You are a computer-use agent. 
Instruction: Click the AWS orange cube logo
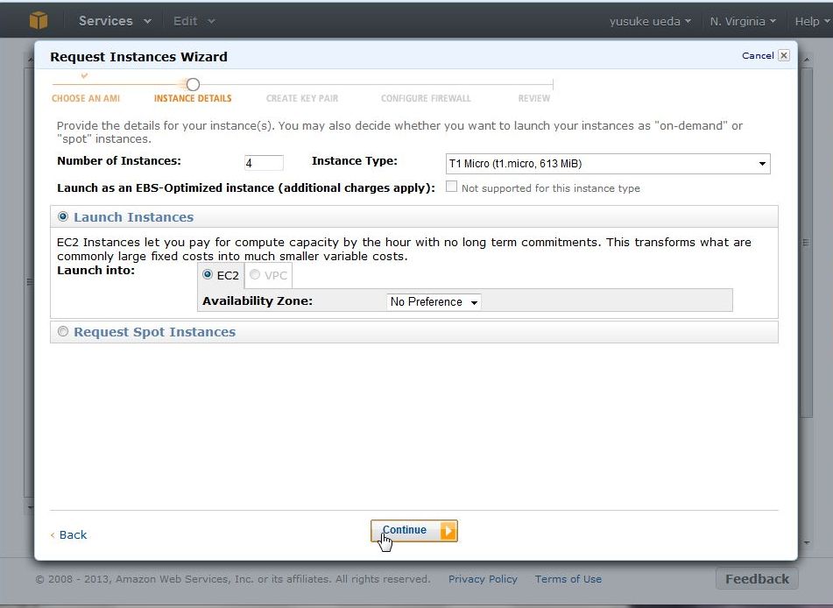pyautogui.click(x=39, y=20)
